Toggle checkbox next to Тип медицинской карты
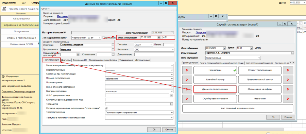The image size is (306, 134). pos(103,38)
